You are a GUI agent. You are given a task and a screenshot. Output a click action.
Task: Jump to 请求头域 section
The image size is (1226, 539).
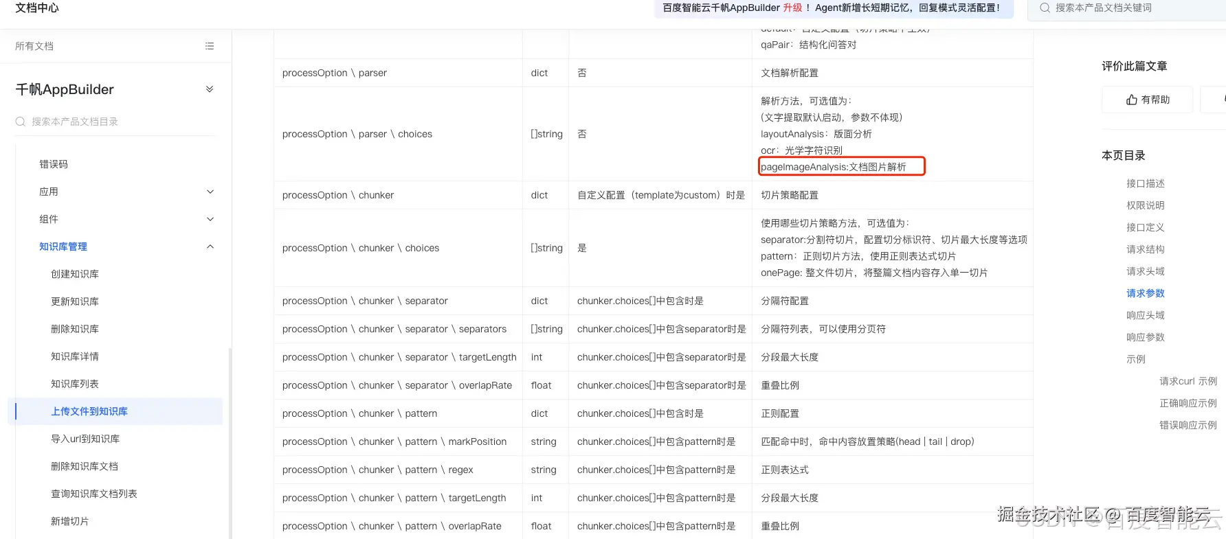click(1146, 271)
